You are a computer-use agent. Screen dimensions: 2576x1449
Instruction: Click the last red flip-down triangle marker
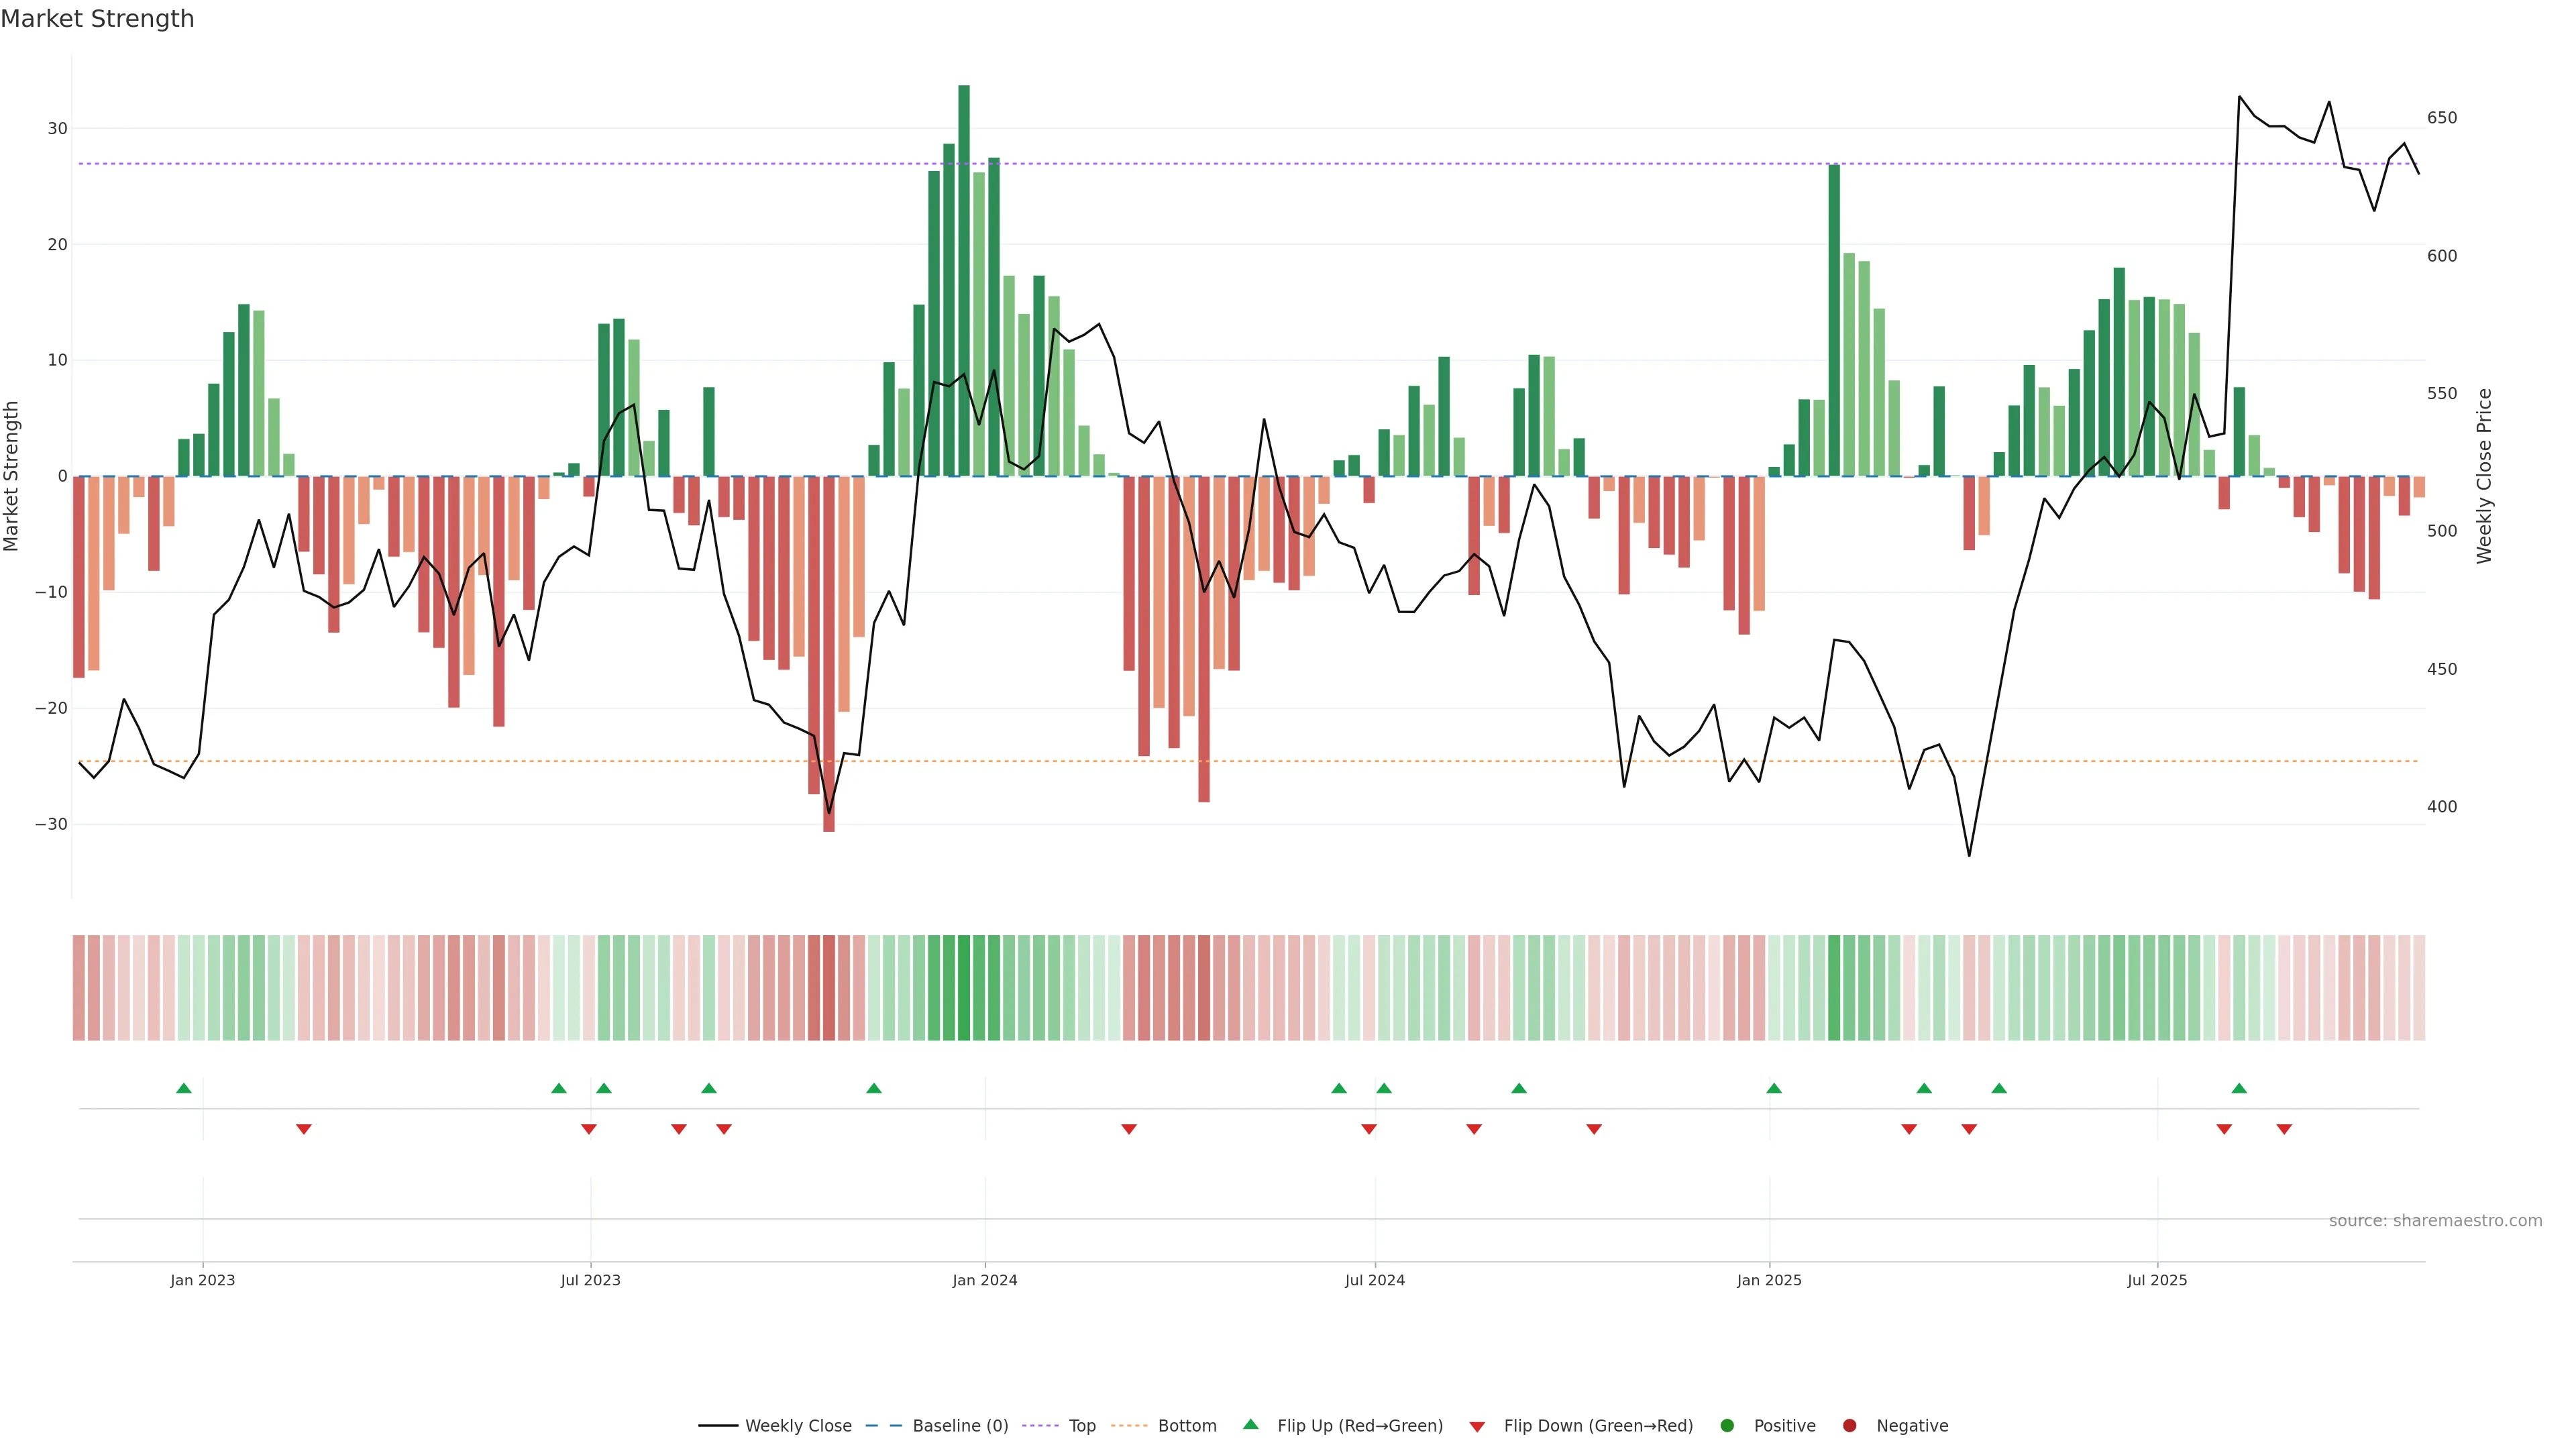coord(2284,1129)
